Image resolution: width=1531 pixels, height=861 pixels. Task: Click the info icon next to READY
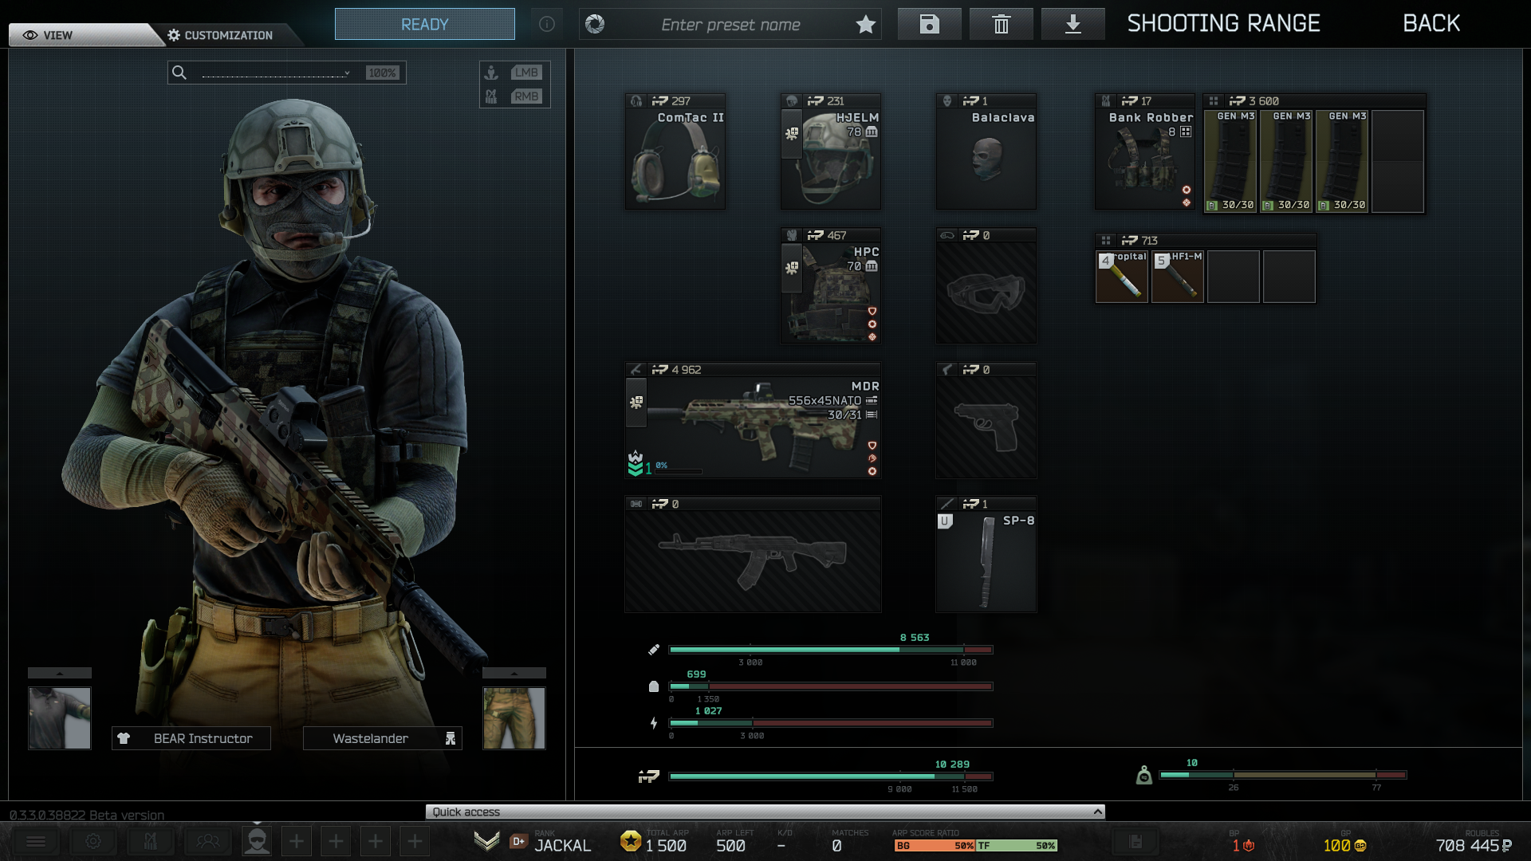click(x=546, y=24)
